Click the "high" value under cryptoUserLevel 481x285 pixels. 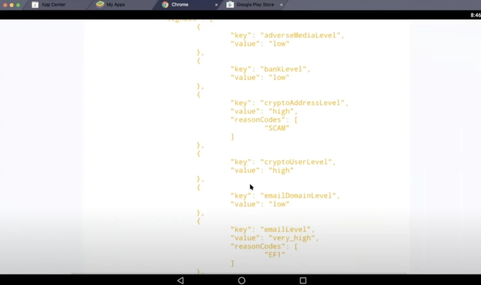(x=281, y=171)
